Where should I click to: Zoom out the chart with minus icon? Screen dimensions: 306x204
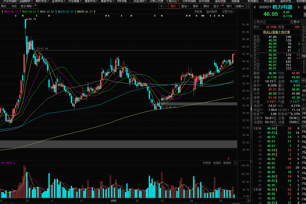(166, 6)
